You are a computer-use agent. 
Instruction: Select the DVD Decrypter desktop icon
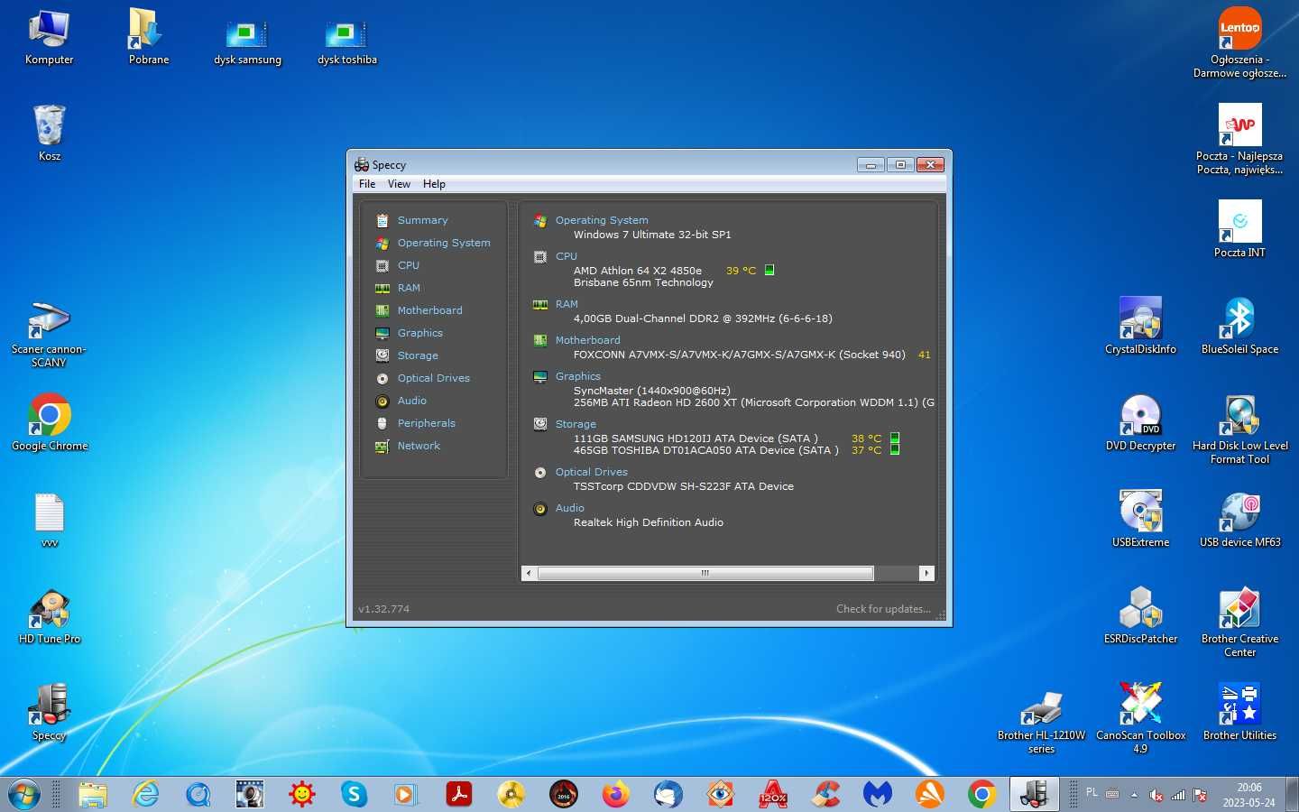coord(1141,422)
